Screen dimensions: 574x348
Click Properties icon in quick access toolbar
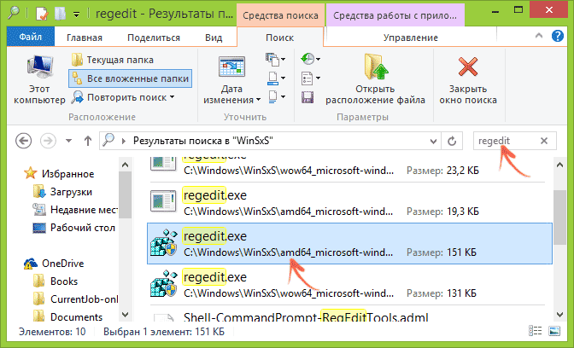pyautogui.click(x=42, y=14)
